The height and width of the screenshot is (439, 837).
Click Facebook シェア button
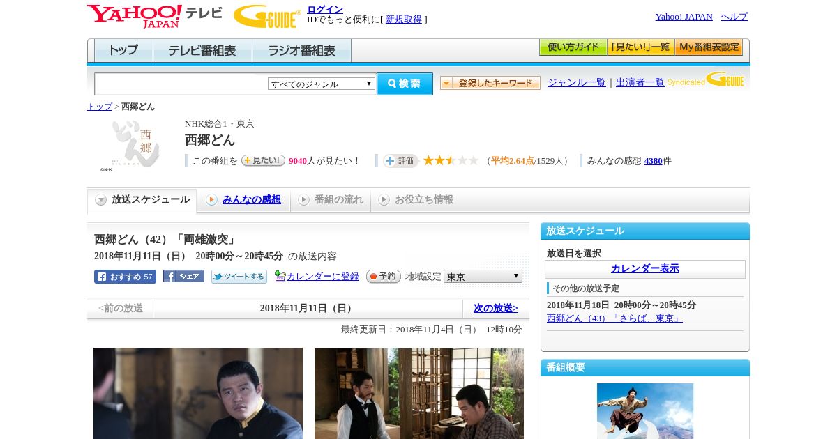(183, 276)
